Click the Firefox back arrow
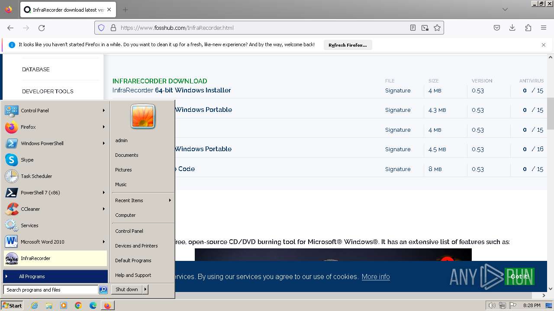The image size is (554, 311). tap(10, 28)
